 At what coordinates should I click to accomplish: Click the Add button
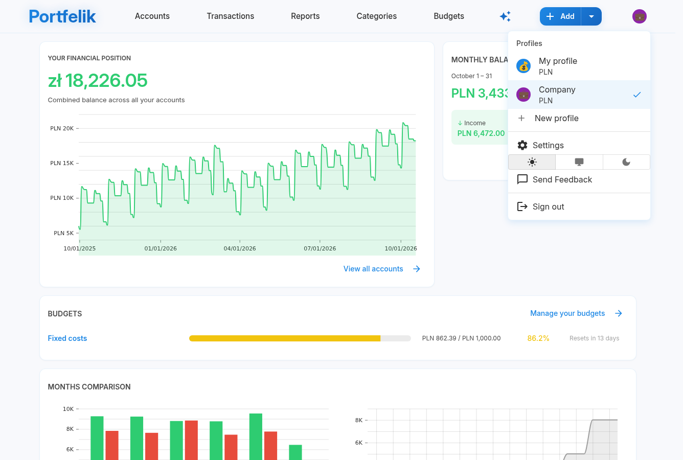tap(560, 16)
